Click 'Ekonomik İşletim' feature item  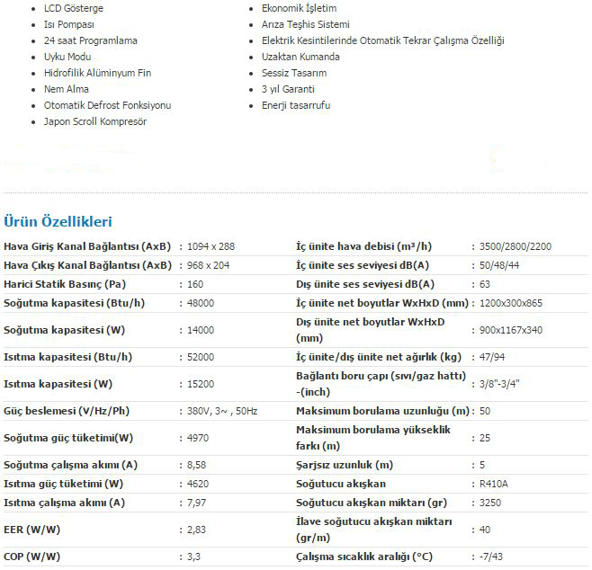click(x=299, y=8)
